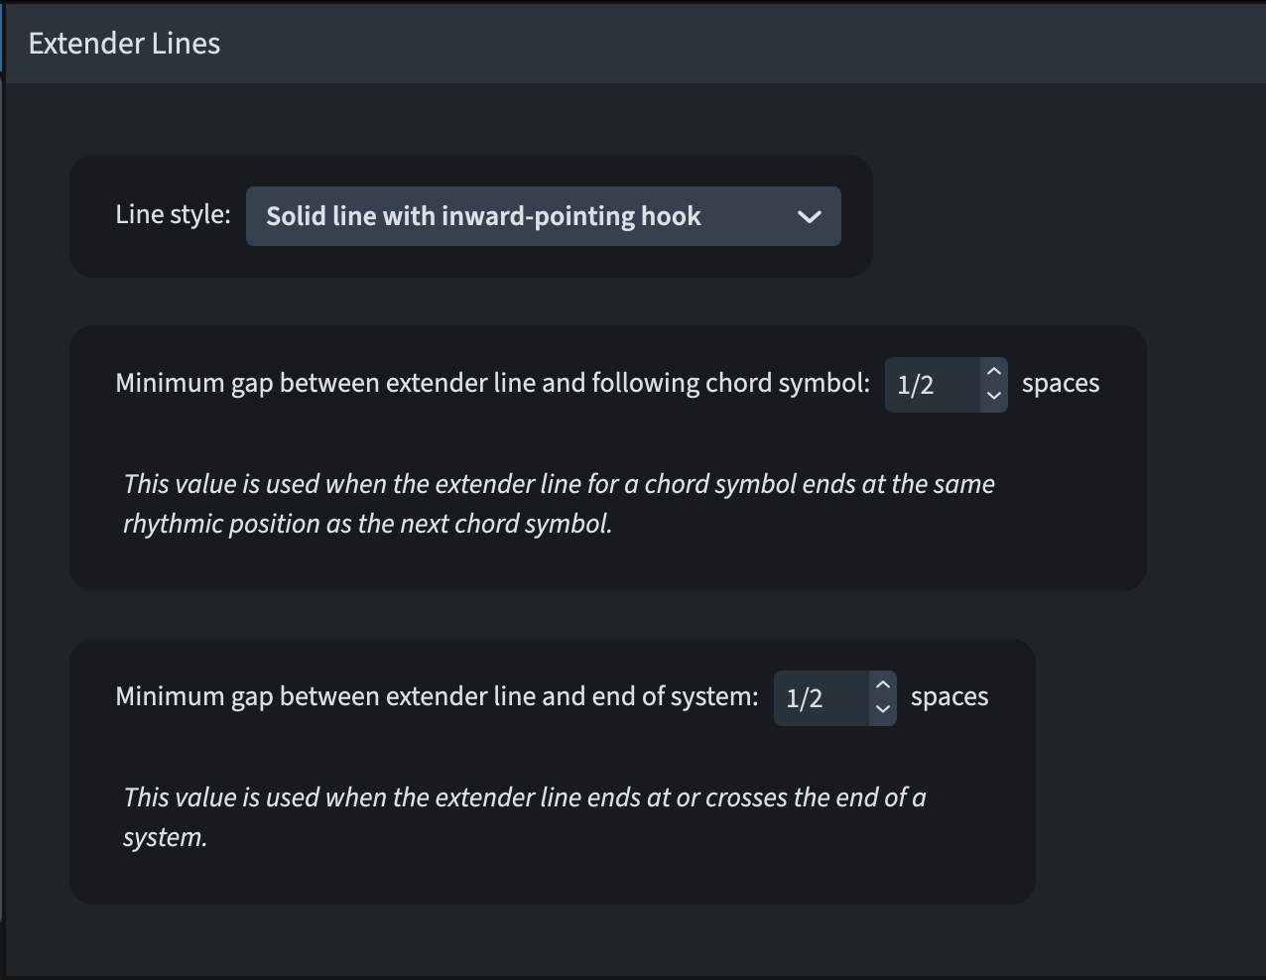Decrease end of system gap with down arrow
The image size is (1266, 980).
click(x=883, y=709)
